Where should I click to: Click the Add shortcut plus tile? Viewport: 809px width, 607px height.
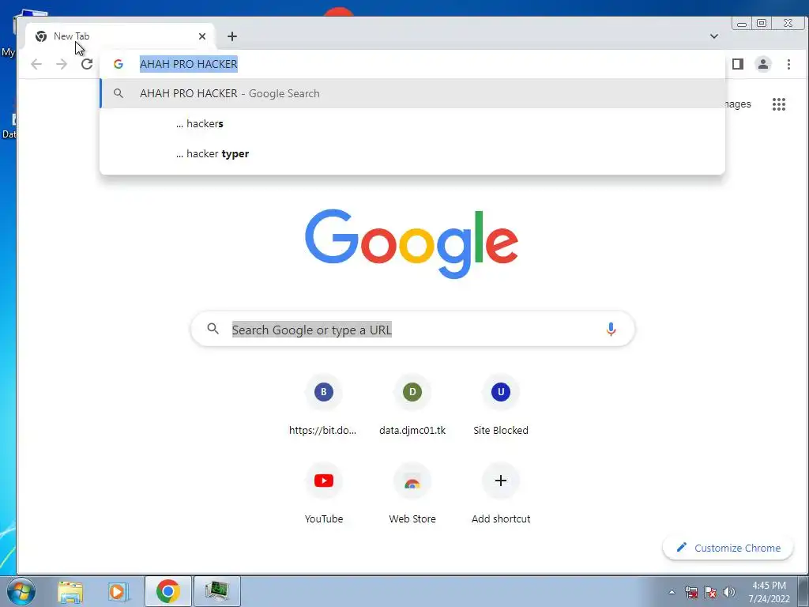click(500, 494)
